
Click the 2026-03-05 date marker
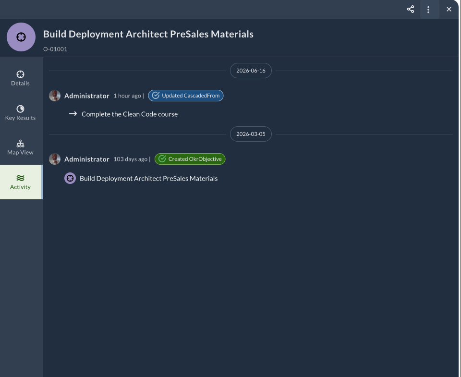point(251,134)
